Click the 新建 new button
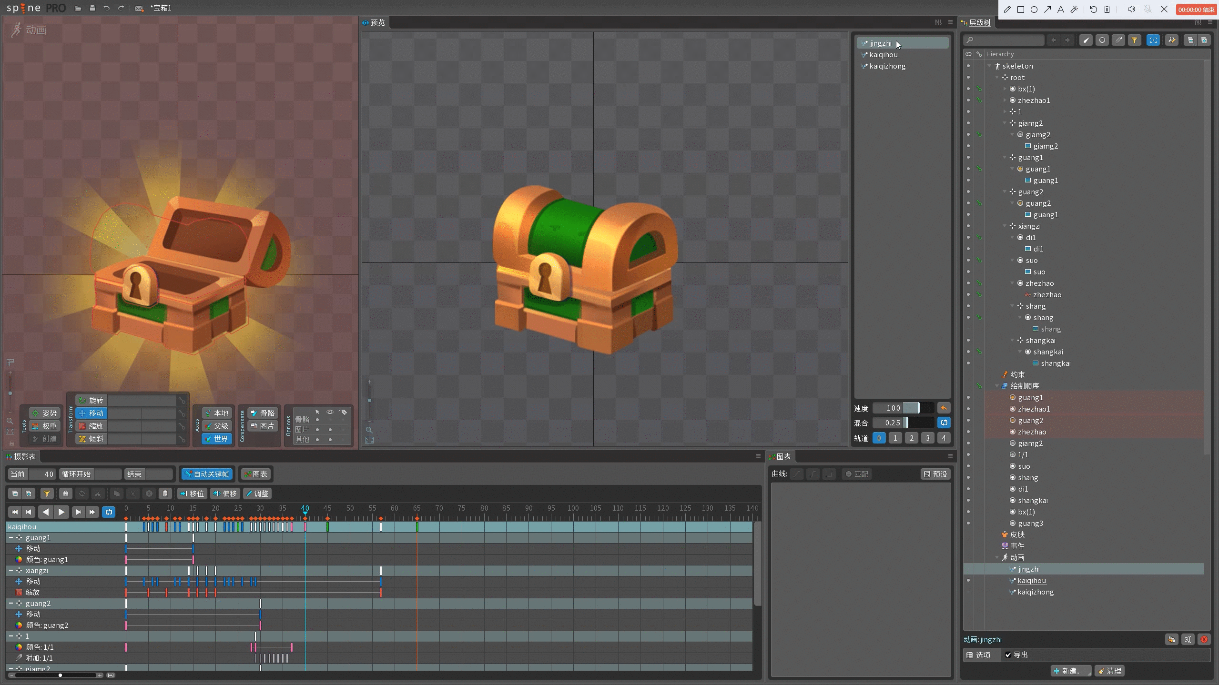 [x=1070, y=671]
